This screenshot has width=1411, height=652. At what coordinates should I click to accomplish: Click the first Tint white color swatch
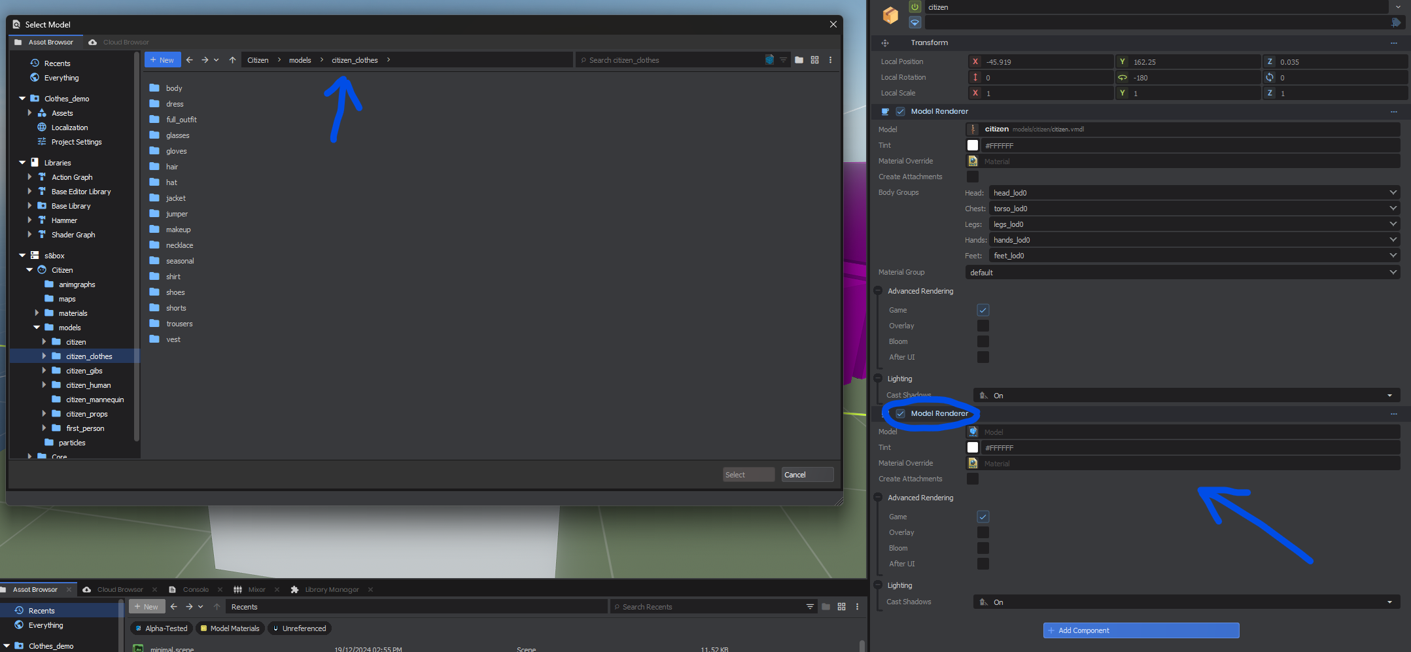click(973, 146)
